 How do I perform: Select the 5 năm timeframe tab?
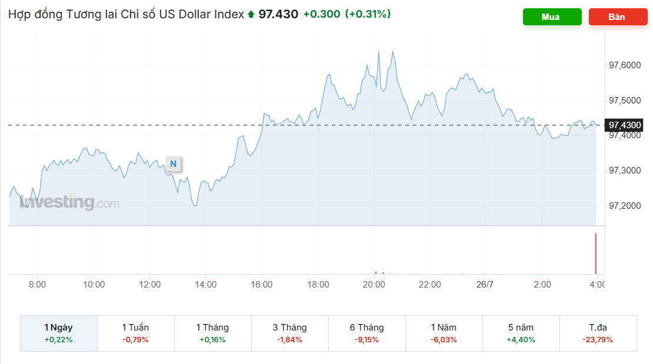click(x=521, y=333)
